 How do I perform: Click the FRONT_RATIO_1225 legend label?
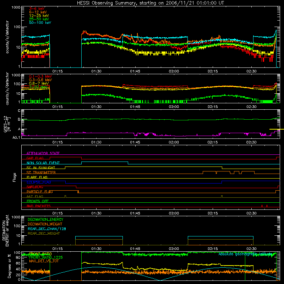pyautogui.click(x=46, y=257)
